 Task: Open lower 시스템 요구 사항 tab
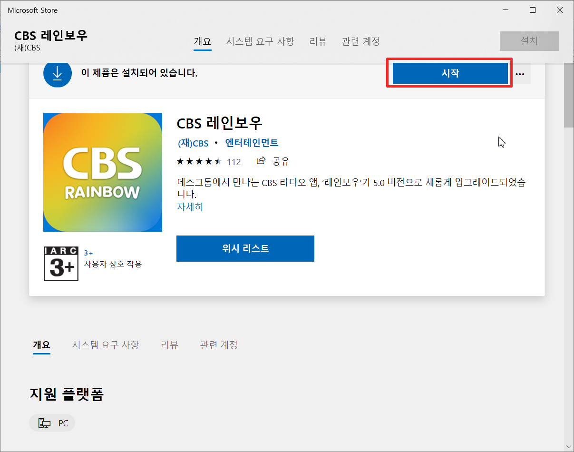(x=106, y=345)
